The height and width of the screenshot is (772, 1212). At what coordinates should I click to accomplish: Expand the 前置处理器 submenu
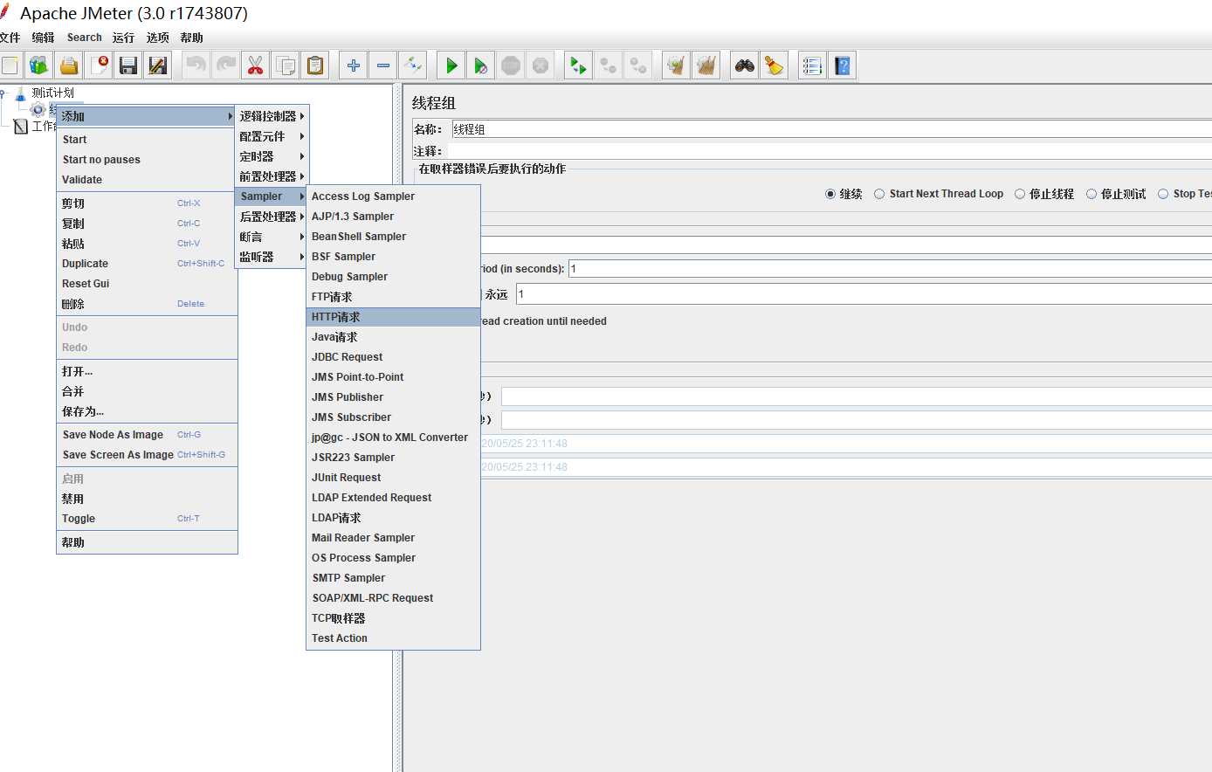tap(272, 176)
